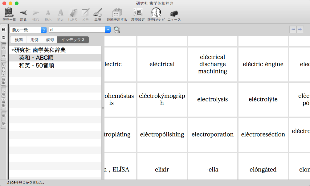
Task: Click the search text input field
Action: coord(77,30)
